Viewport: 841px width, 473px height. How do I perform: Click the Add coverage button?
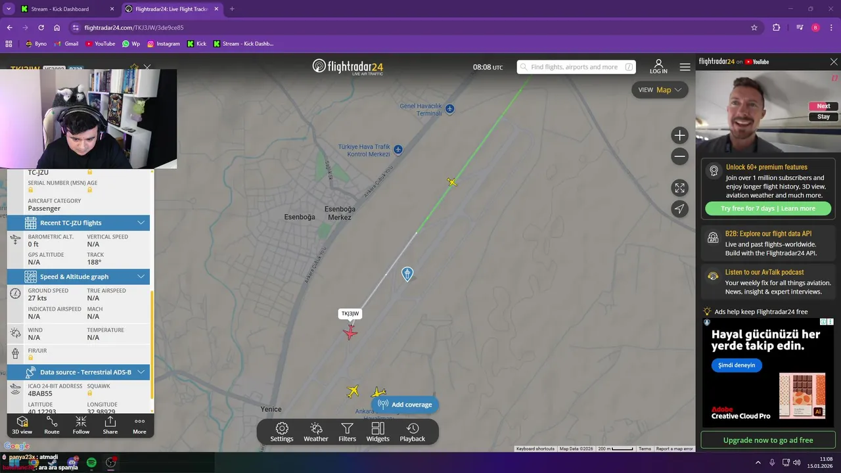[405, 405]
